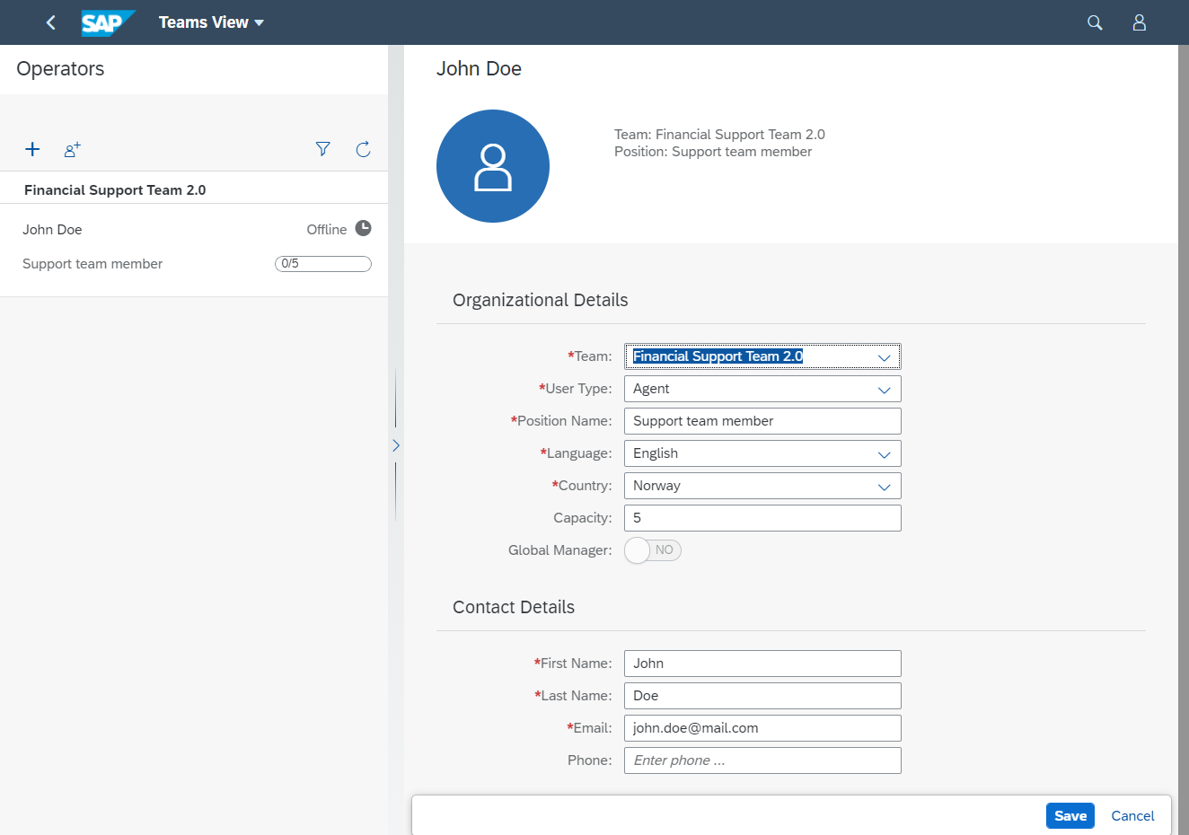
Task: Click the Last Name input field
Action: 762,696
